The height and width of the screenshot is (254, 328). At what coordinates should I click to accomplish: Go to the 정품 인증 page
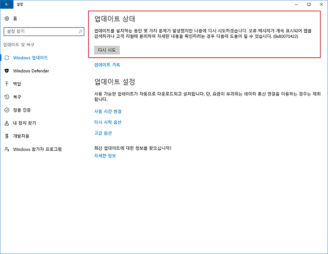pyautogui.click(x=22, y=110)
